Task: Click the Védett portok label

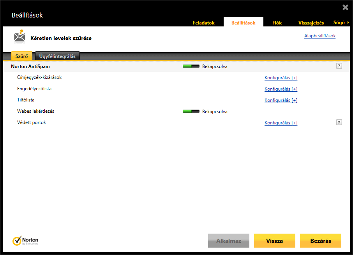Action: point(32,122)
